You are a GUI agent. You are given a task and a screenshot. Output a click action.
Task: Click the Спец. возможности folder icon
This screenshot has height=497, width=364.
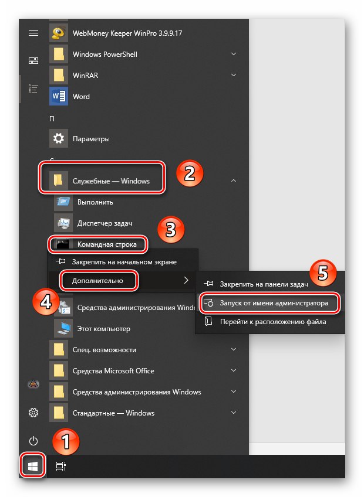click(x=59, y=350)
